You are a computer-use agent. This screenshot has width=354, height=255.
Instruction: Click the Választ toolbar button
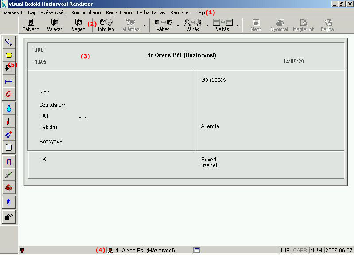point(54,25)
